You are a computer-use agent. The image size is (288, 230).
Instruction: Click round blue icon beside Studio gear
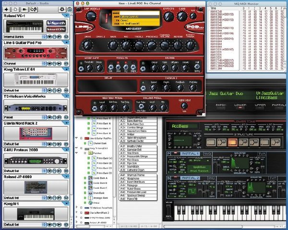[70, 10]
